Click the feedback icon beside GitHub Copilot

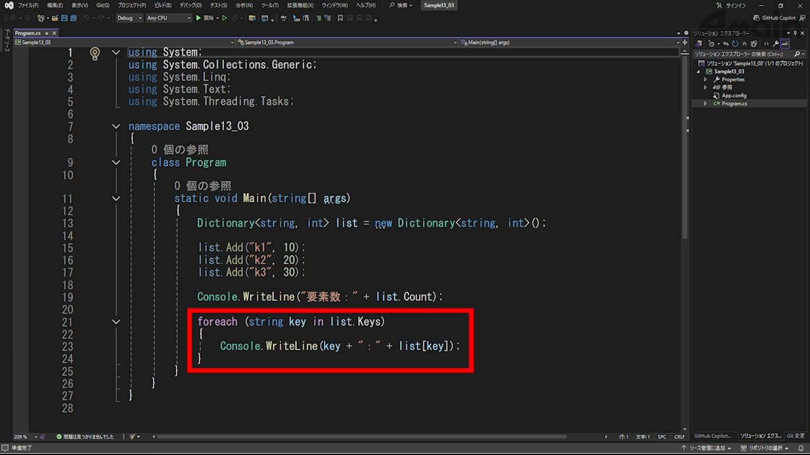803,18
